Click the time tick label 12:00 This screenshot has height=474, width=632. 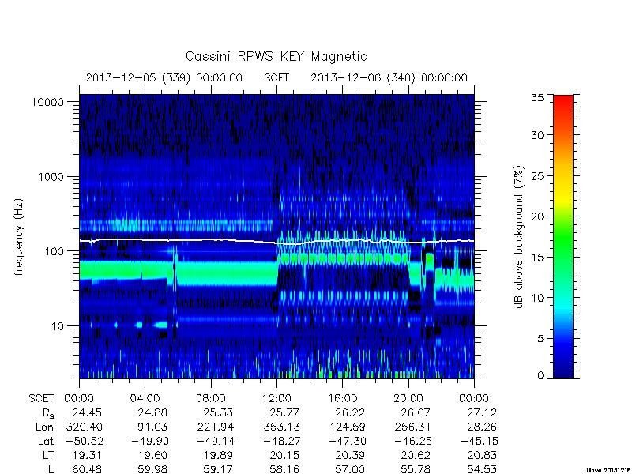coord(276,398)
